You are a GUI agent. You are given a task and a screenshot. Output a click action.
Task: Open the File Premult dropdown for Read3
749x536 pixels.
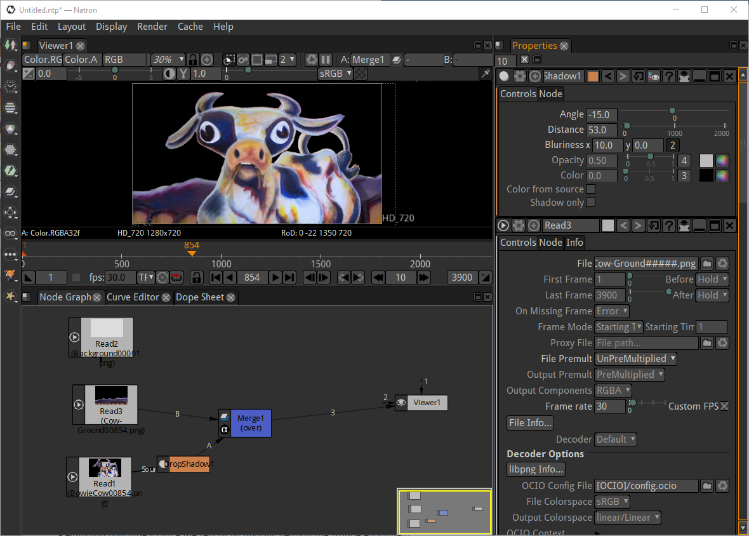pyautogui.click(x=635, y=358)
